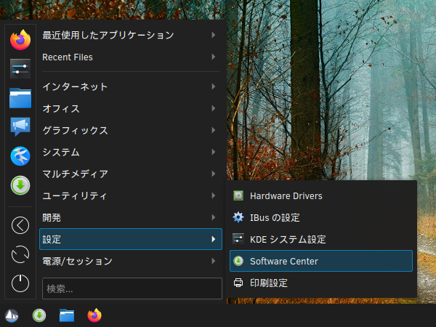Open the green download icon in sidebar
Image resolution: width=436 pixels, height=327 pixels.
(x=20, y=185)
